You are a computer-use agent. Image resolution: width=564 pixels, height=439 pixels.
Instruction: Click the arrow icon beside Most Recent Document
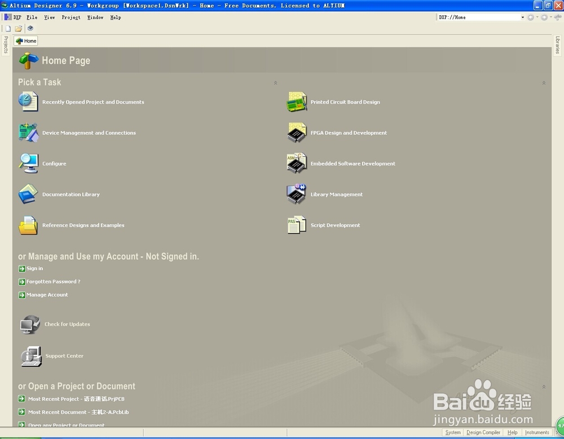click(x=22, y=412)
